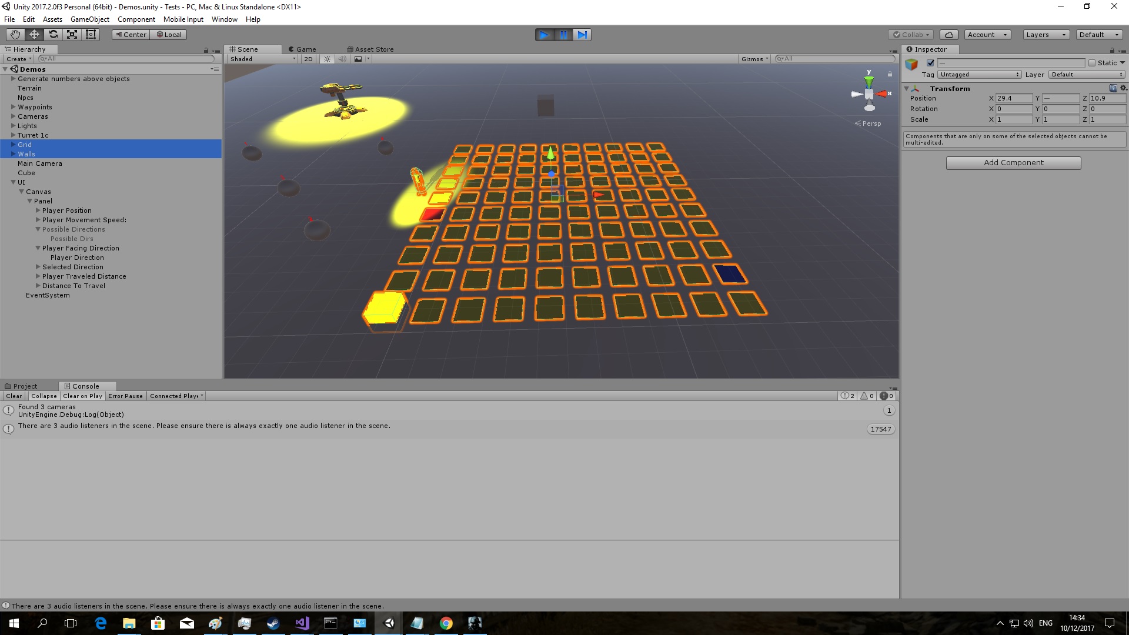Open Google Chrome from the taskbar
1129x635 pixels.
tap(446, 623)
